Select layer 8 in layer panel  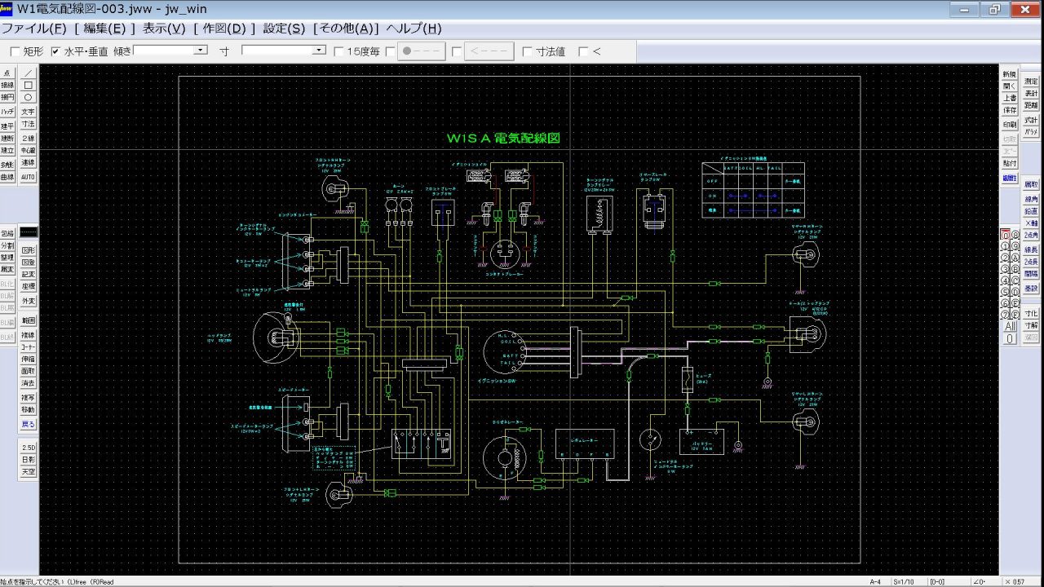(1015, 236)
